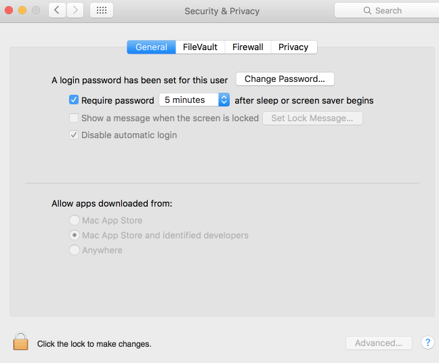Toggle the Disable automatic login checkbox

tap(74, 135)
